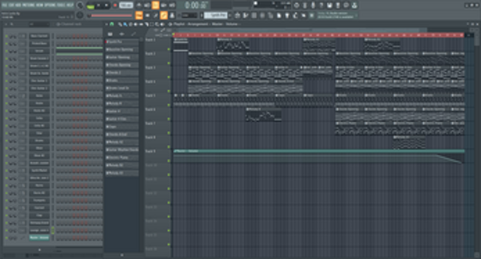
Task: Open the mixer view icon
Action: pyautogui.click(x=172, y=15)
